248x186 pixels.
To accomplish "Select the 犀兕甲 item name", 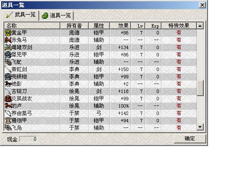I will [x=19, y=55].
